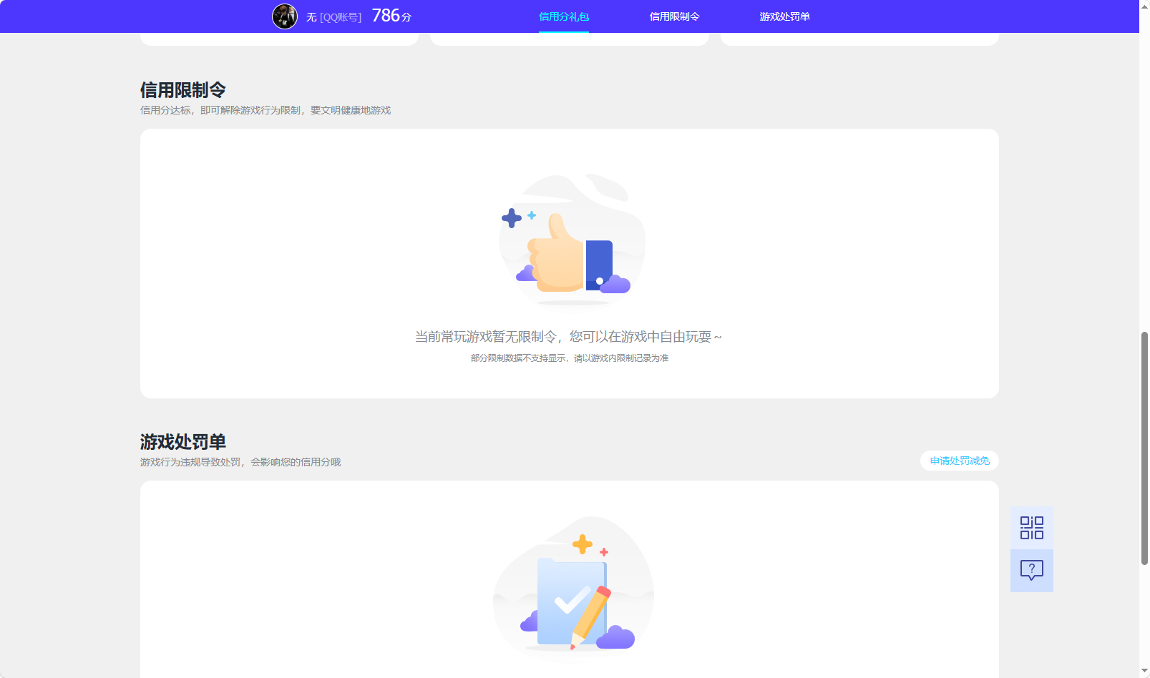Open the help question bubble icon
This screenshot has width=1150, height=678.
[x=1031, y=571]
